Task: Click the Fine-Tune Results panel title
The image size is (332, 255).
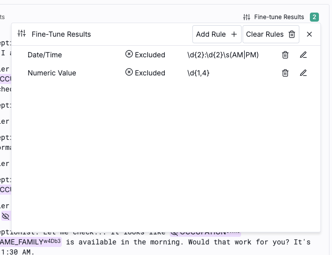Action: (61, 34)
